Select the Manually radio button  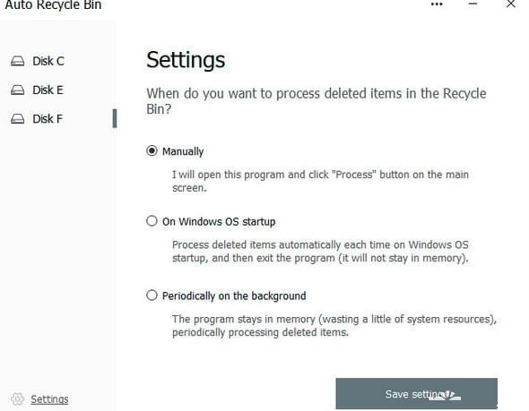point(152,150)
